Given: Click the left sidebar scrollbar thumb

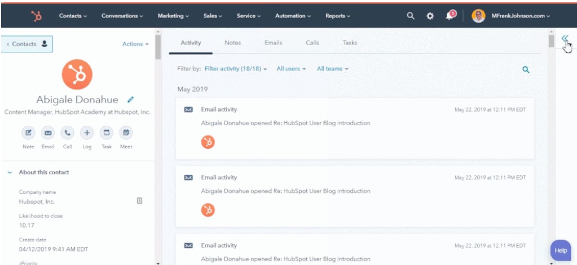Looking at the screenshot, I should 158,47.
